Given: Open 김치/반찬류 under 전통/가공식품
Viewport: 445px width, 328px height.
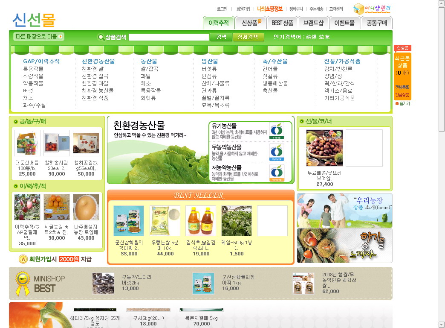Looking at the screenshot, I should tap(338, 69).
